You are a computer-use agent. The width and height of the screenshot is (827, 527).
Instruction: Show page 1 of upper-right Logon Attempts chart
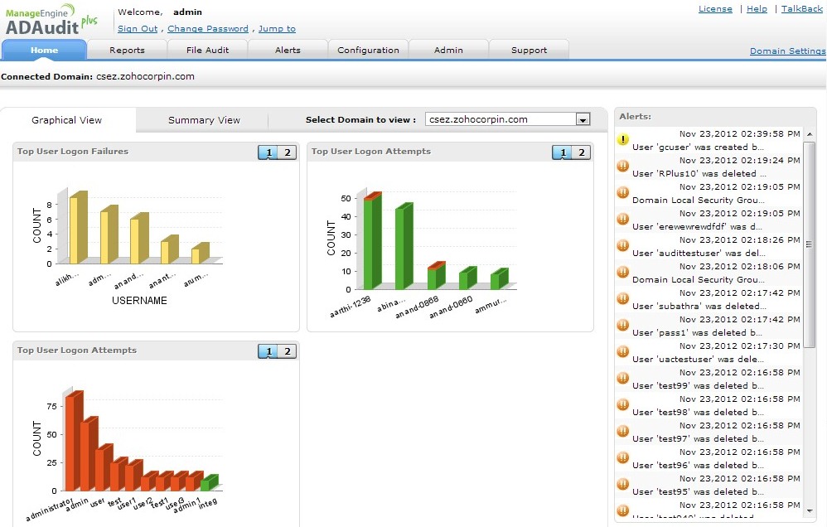click(x=563, y=152)
